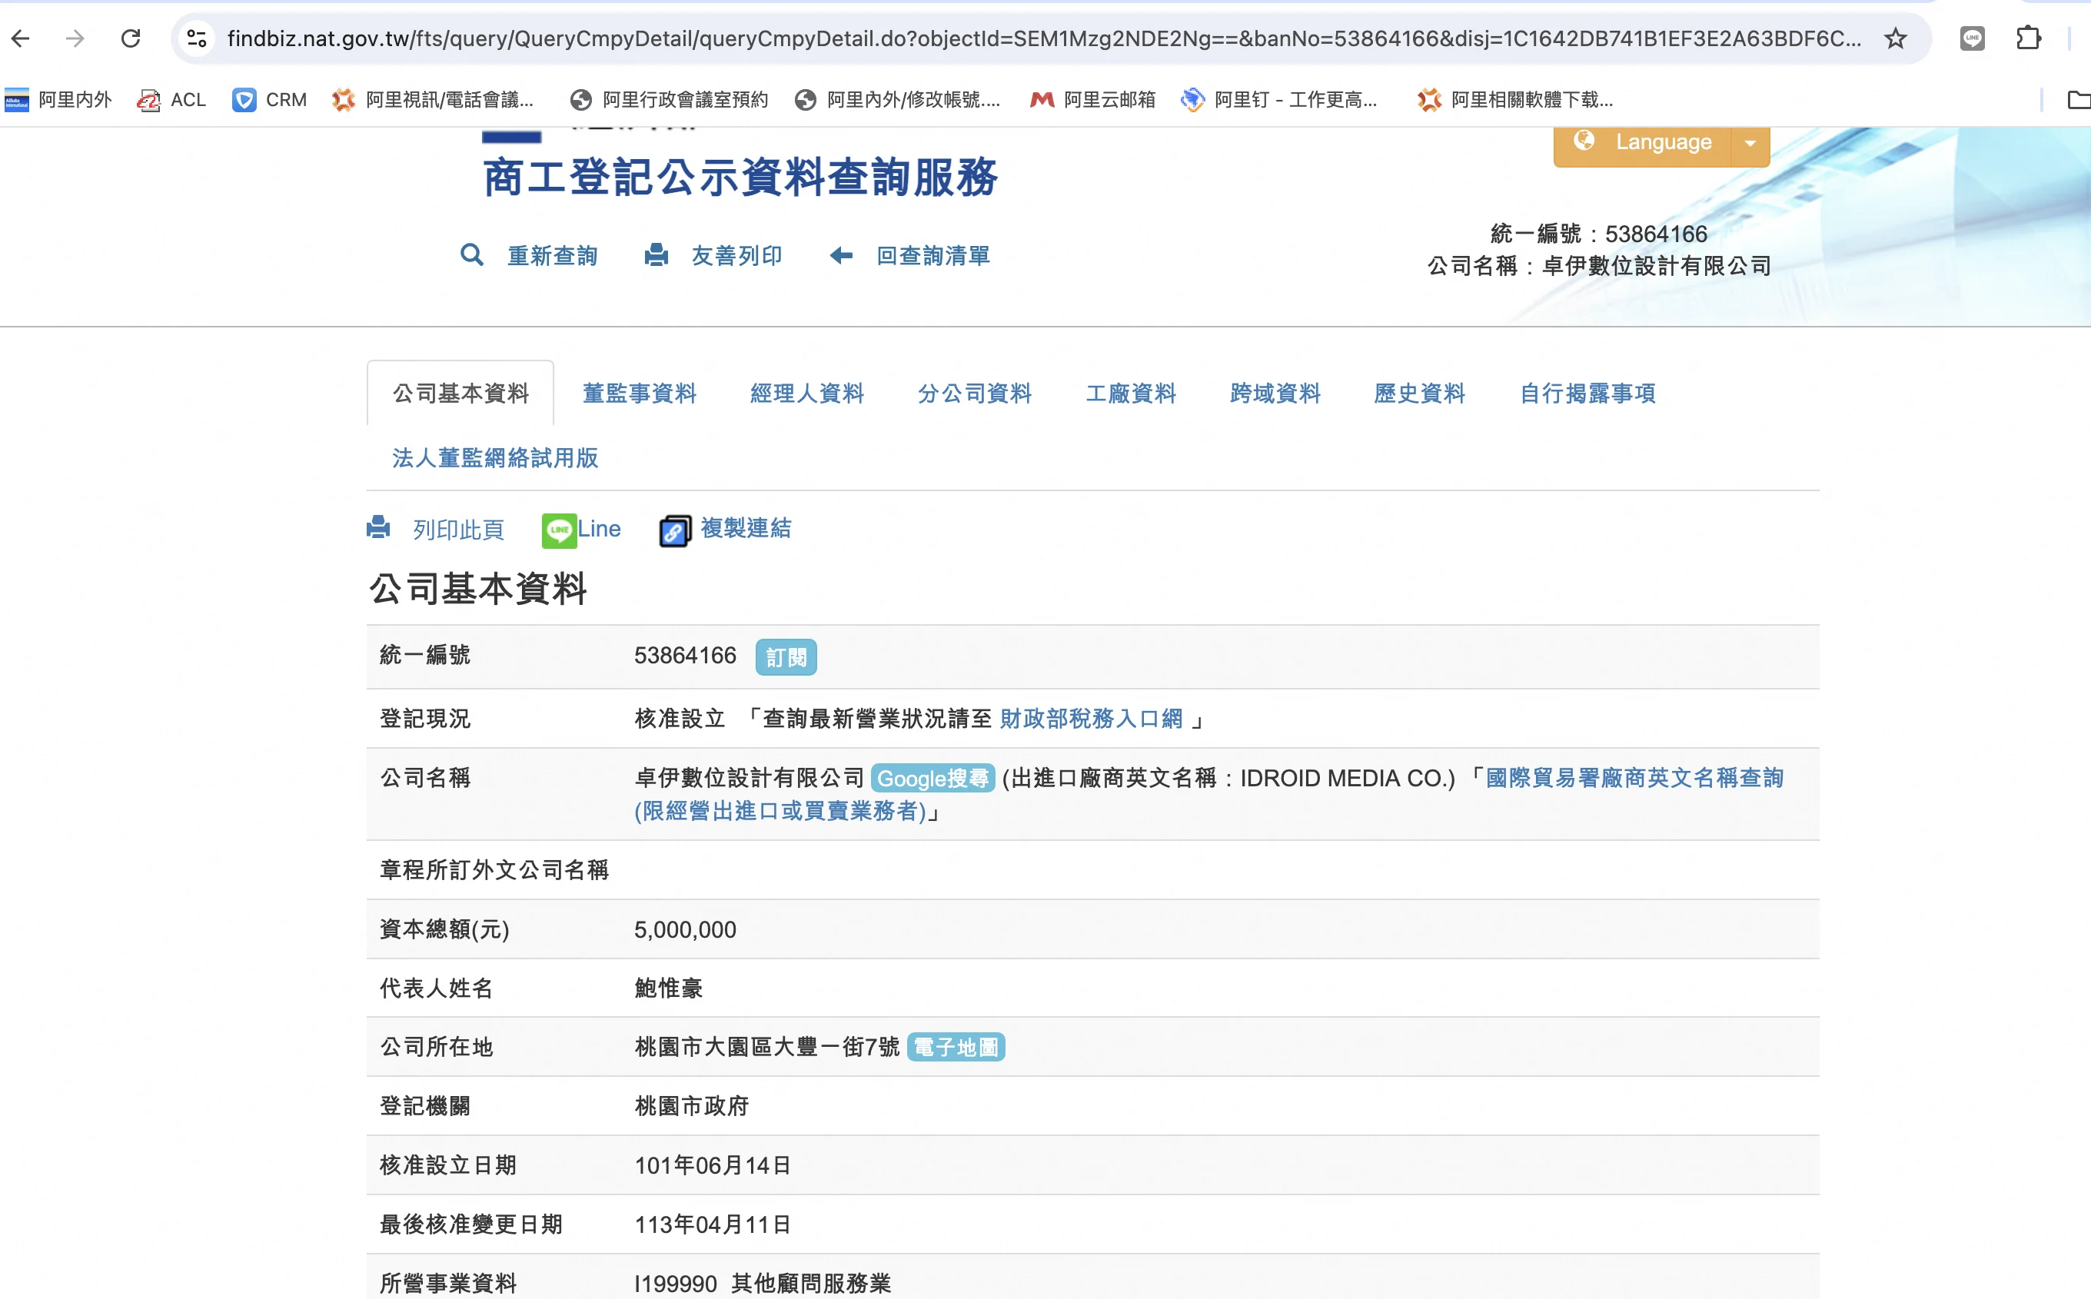The width and height of the screenshot is (2091, 1299).
Task: Open the browser extensions puzzle icon
Action: [x=2027, y=38]
